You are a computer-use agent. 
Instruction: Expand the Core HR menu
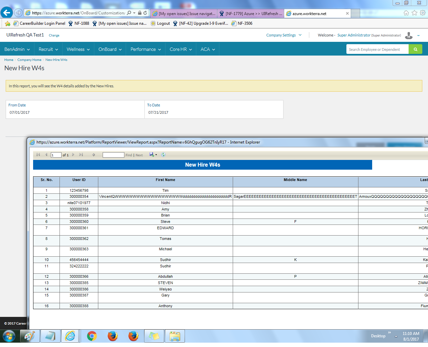tap(181, 49)
